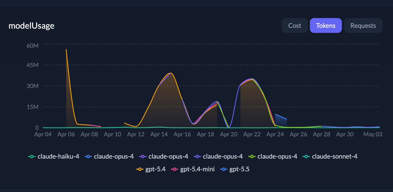Toggle claude-sonnet-4 legend entry

[x=330, y=157]
